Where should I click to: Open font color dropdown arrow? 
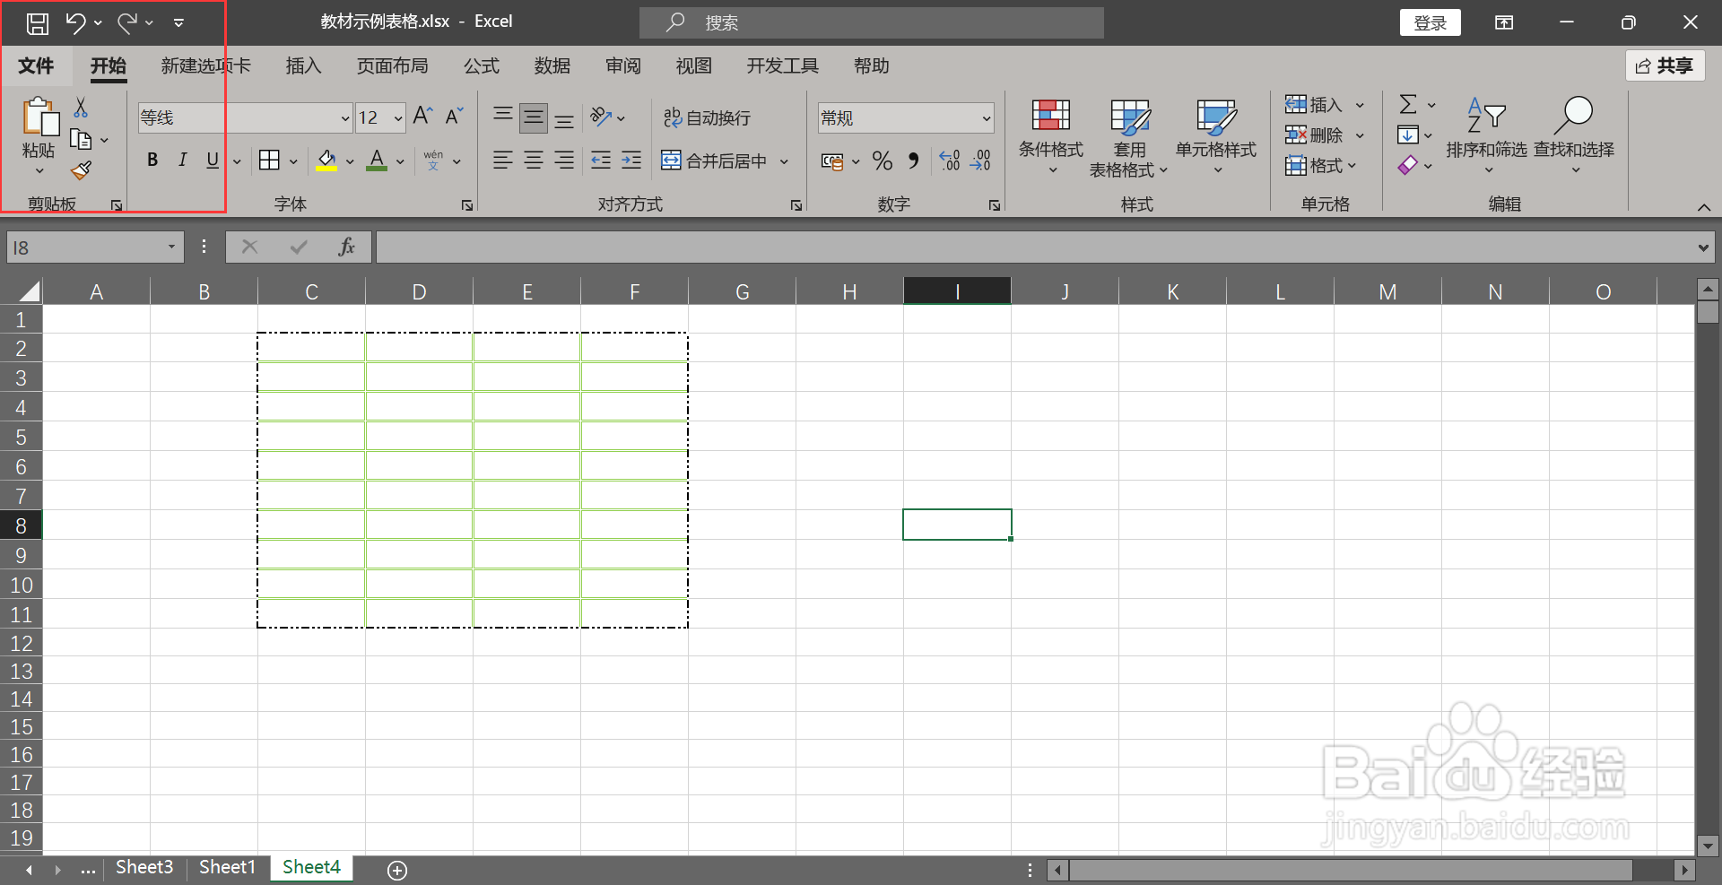click(x=400, y=161)
